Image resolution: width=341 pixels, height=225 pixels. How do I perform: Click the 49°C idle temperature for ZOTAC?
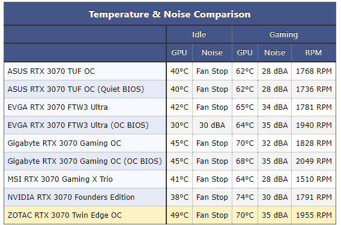coord(180,215)
